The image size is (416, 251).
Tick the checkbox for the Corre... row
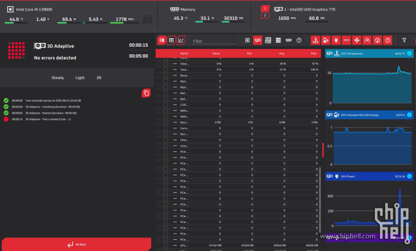pos(166,128)
